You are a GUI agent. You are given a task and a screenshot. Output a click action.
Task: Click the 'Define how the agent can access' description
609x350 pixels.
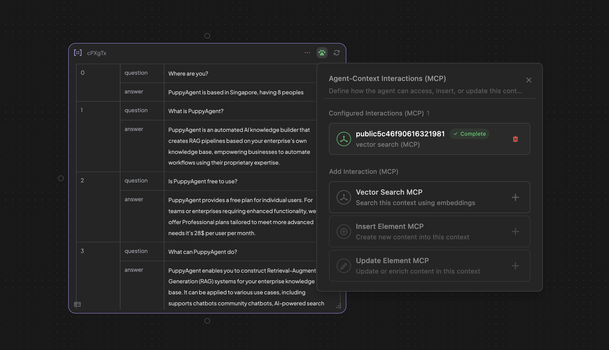click(425, 91)
